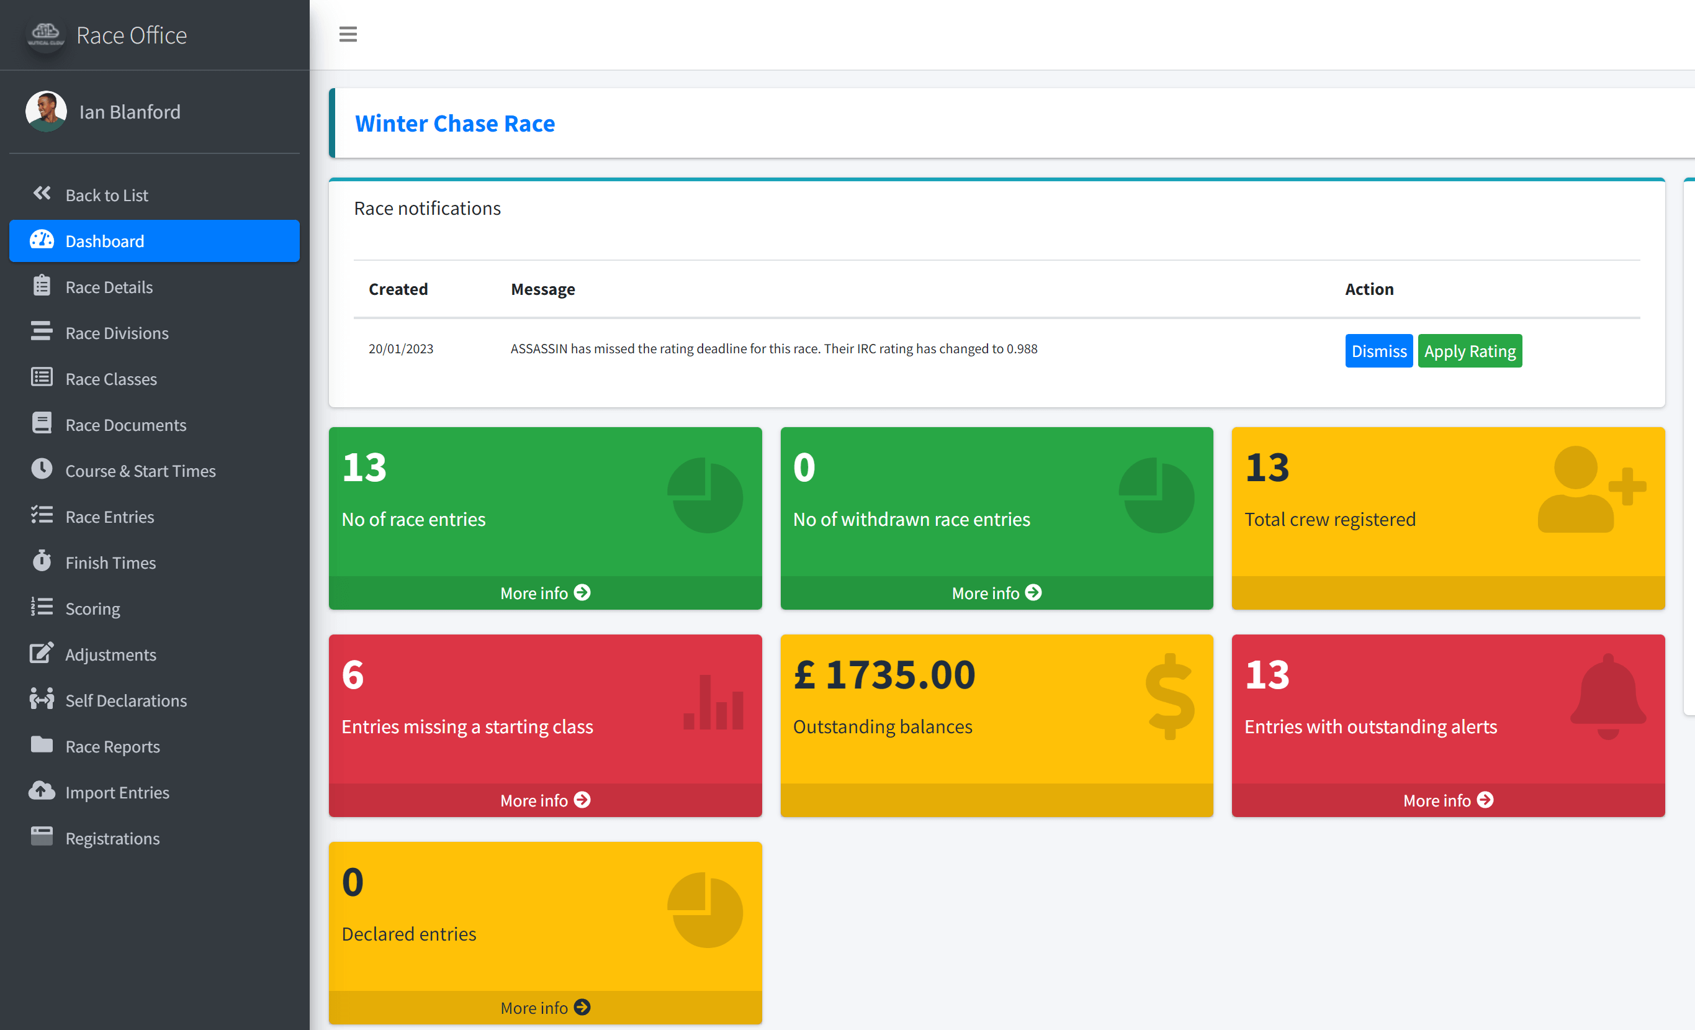This screenshot has width=1695, height=1030.
Task: Click the Race Details clipboard icon
Action: click(x=42, y=286)
